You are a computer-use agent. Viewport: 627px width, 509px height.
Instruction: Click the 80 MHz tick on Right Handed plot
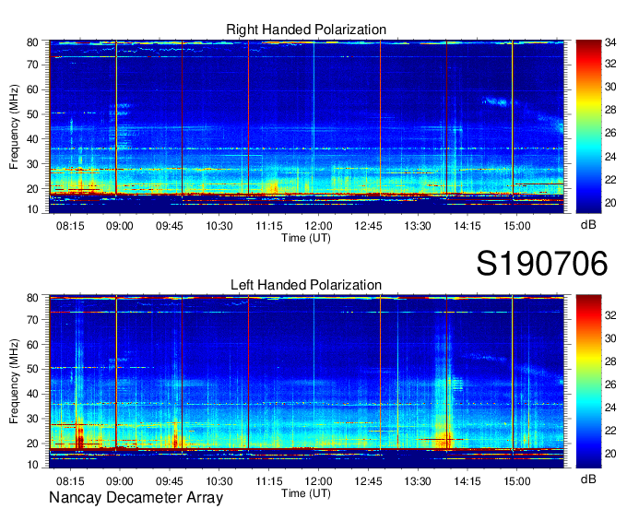32,42
